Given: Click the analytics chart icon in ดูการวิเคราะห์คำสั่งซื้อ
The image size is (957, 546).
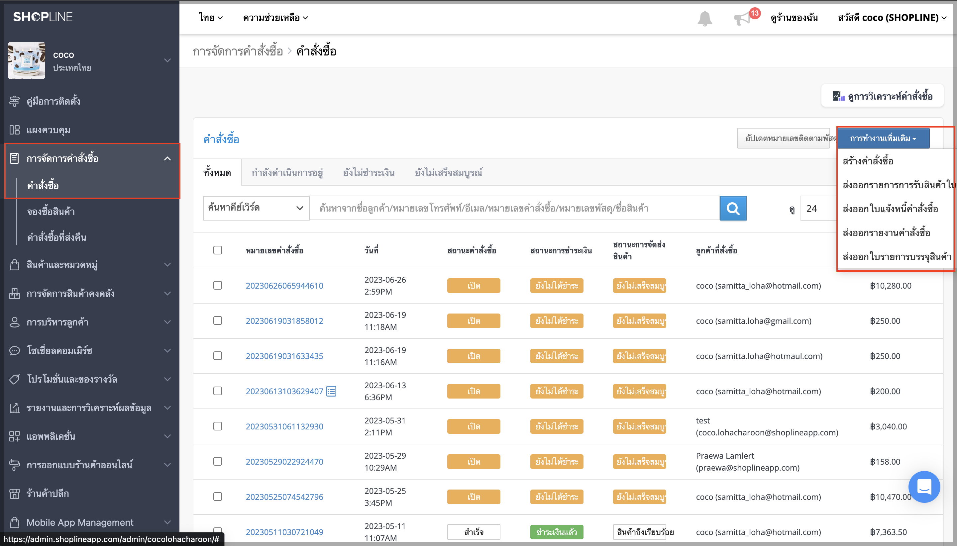Looking at the screenshot, I should (838, 96).
